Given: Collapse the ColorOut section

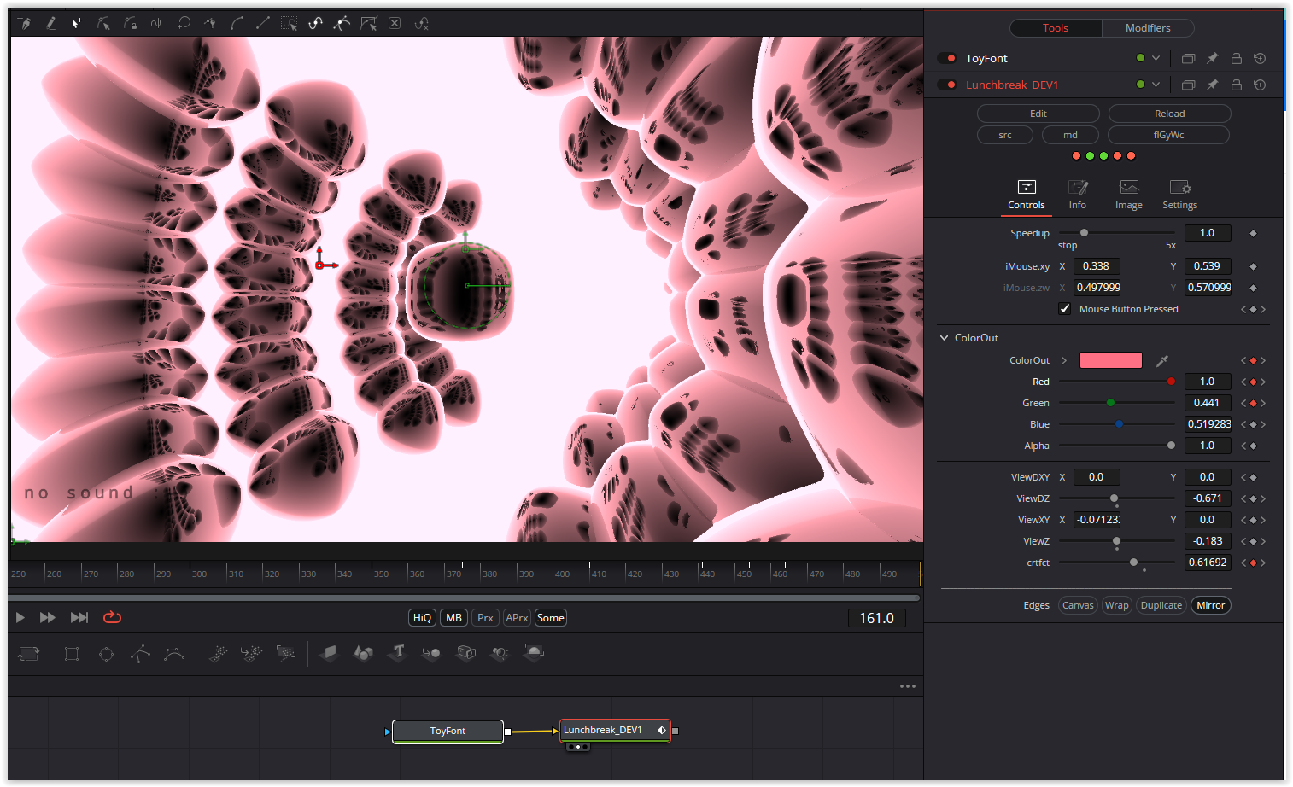Looking at the screenshot, I should [945, 338].
